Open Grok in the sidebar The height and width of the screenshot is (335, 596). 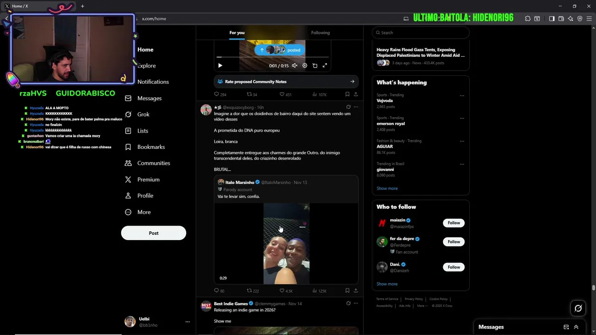(137, 114)
